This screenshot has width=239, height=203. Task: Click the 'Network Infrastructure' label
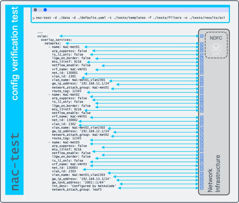pos(214,174)
